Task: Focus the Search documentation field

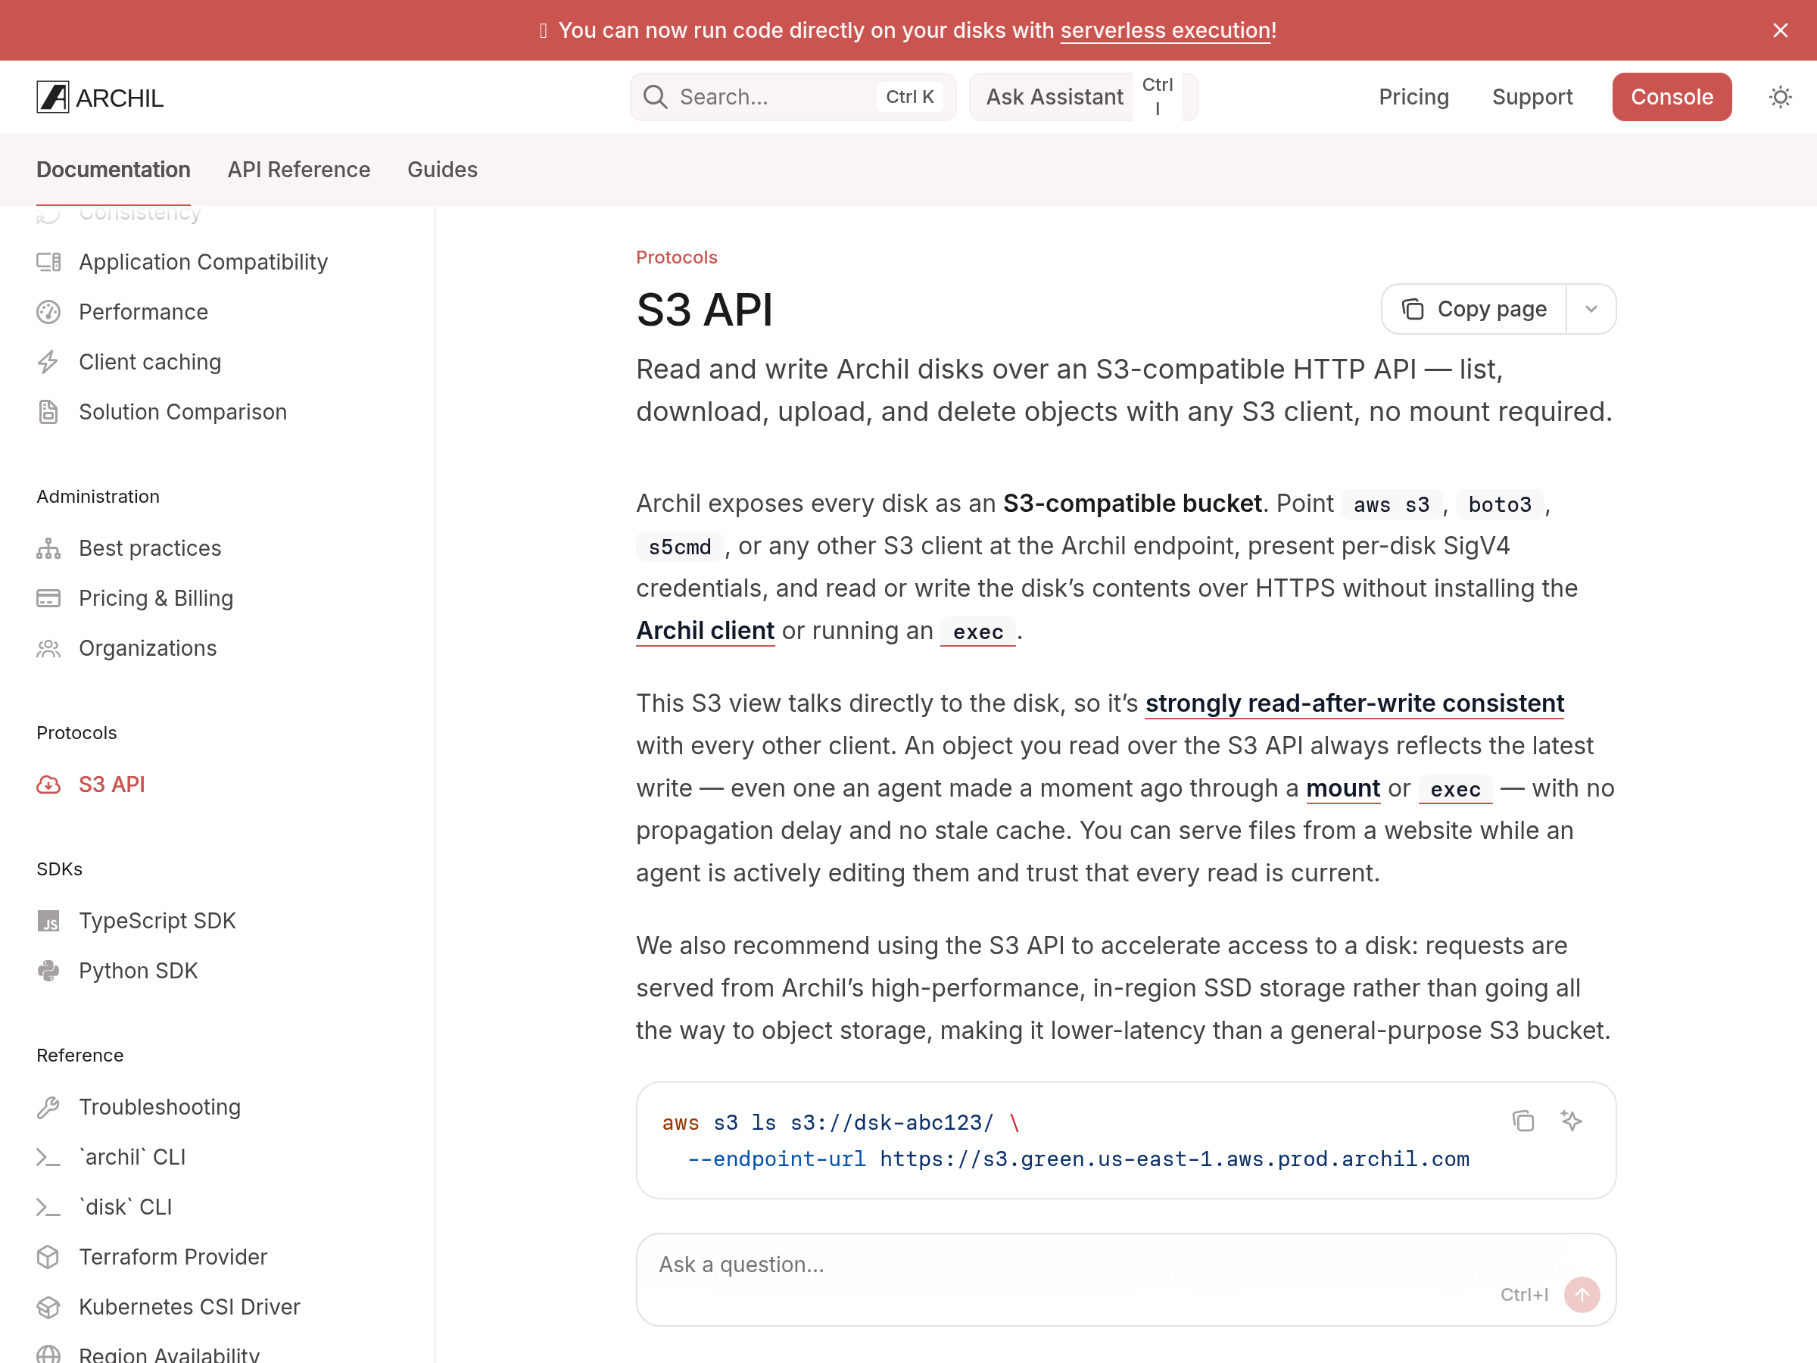Action: click(x=793, y=97)
